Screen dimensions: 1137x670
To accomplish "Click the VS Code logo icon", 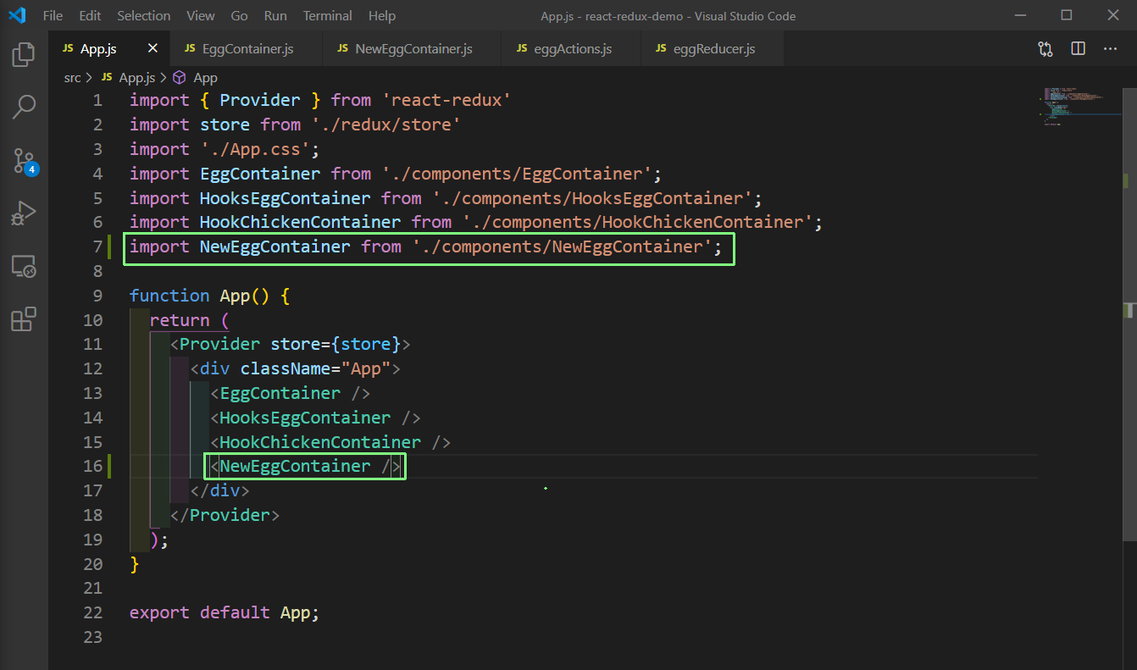I will pos(17,15).
